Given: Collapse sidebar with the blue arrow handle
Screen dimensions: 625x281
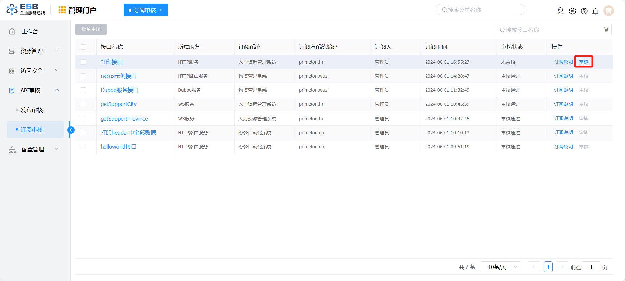Looking at the screenshot, I should (x=71, y=130).
